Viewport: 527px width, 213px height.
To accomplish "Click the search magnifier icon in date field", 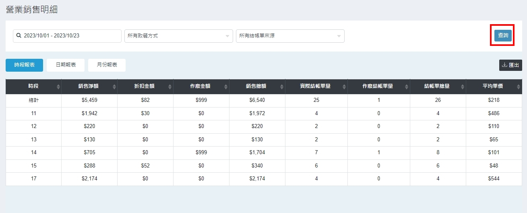I will point(19,36).
